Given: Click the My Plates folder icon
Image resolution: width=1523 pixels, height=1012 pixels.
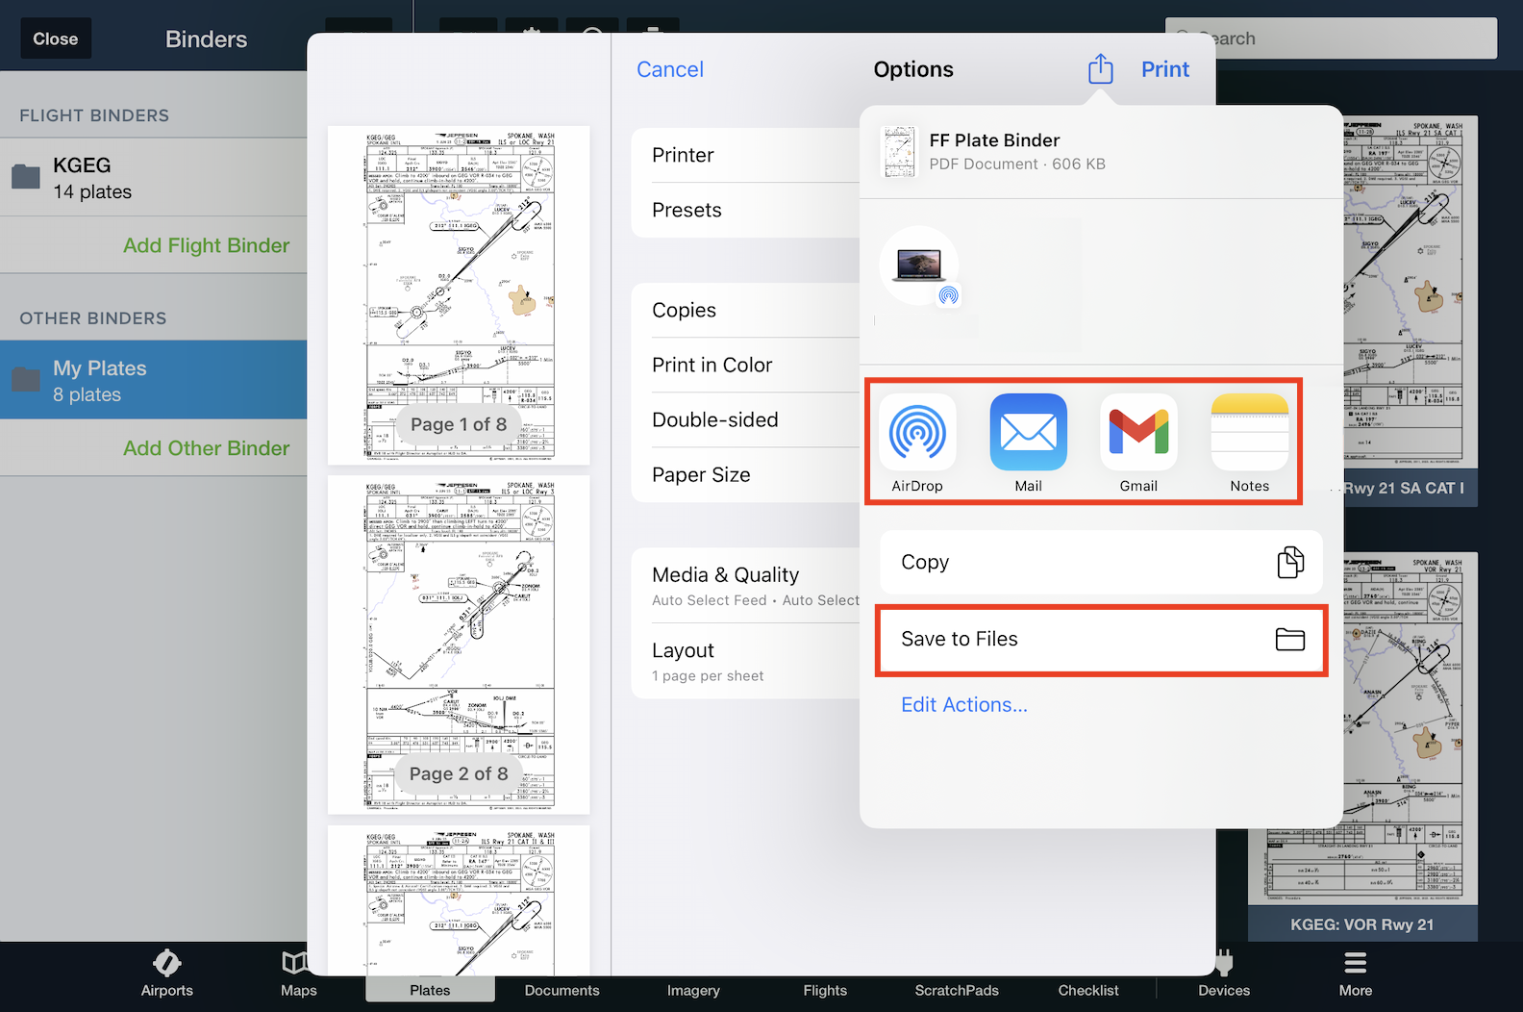Looking at the screenshot, I should 26,379.
